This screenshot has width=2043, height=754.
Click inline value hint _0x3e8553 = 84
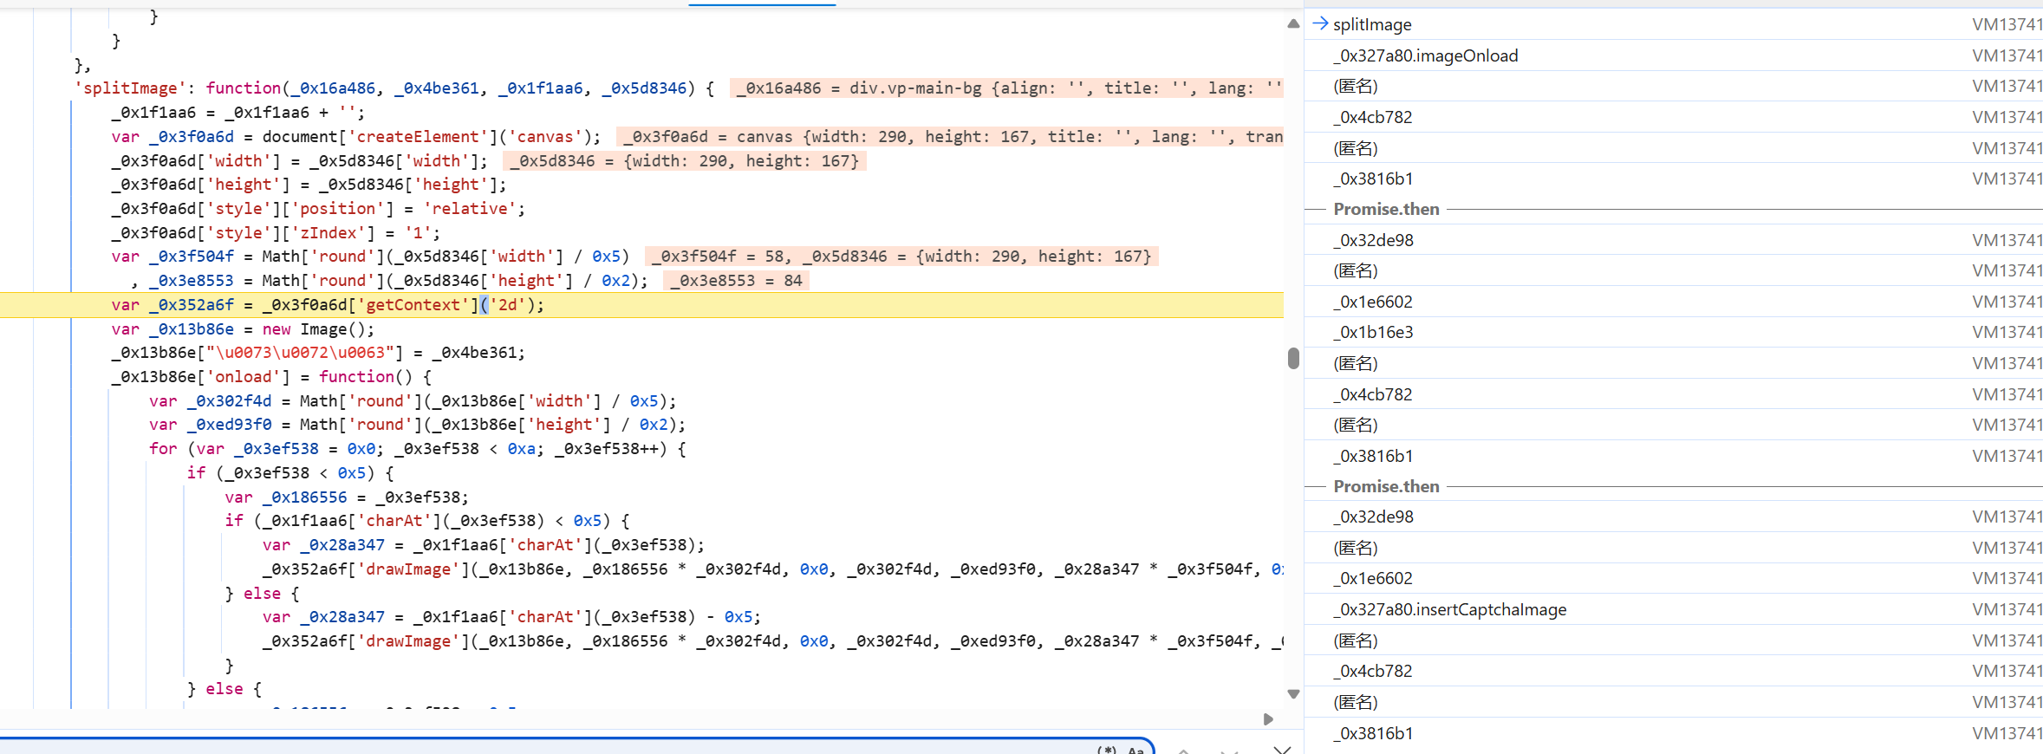click(736, 281)
